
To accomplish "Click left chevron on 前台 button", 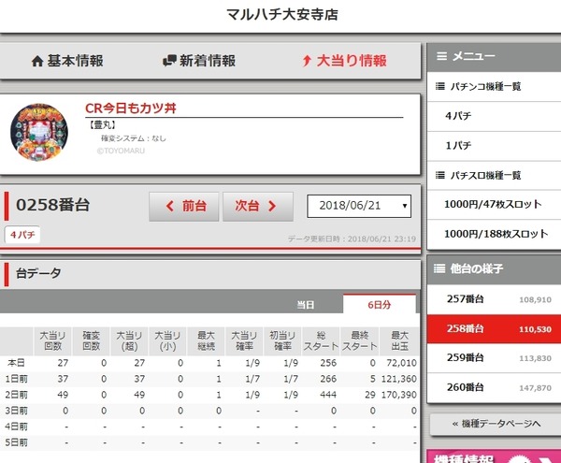I will [x=170, y=206].
